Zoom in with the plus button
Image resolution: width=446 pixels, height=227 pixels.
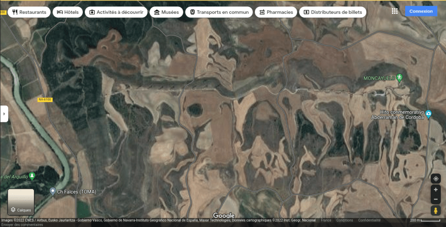436,190
